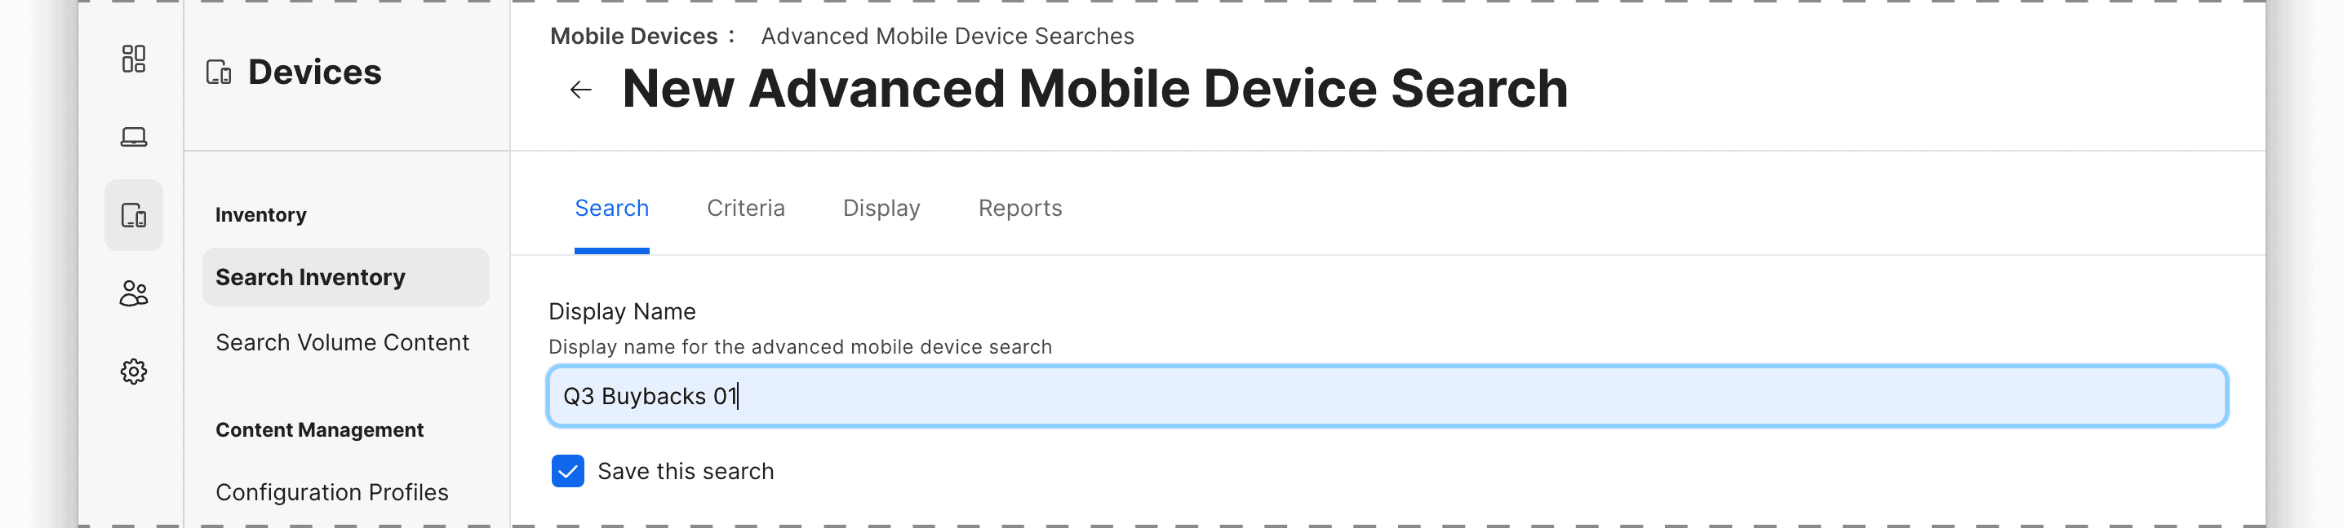Screen dimensions: 2344x528
Task: Focus the Display Name text field
Action: (1387, 396)
